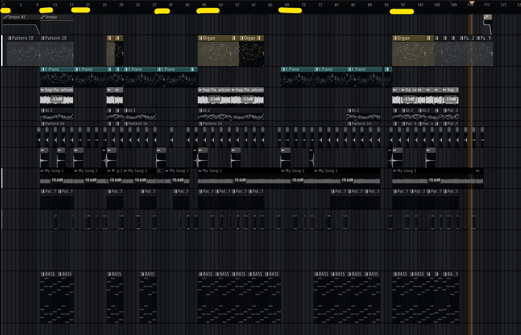Select the yellow-highlighted marker near bar 97
This screenshot has width=521, height=335.
pyautogui.click(x=402, y=11)
